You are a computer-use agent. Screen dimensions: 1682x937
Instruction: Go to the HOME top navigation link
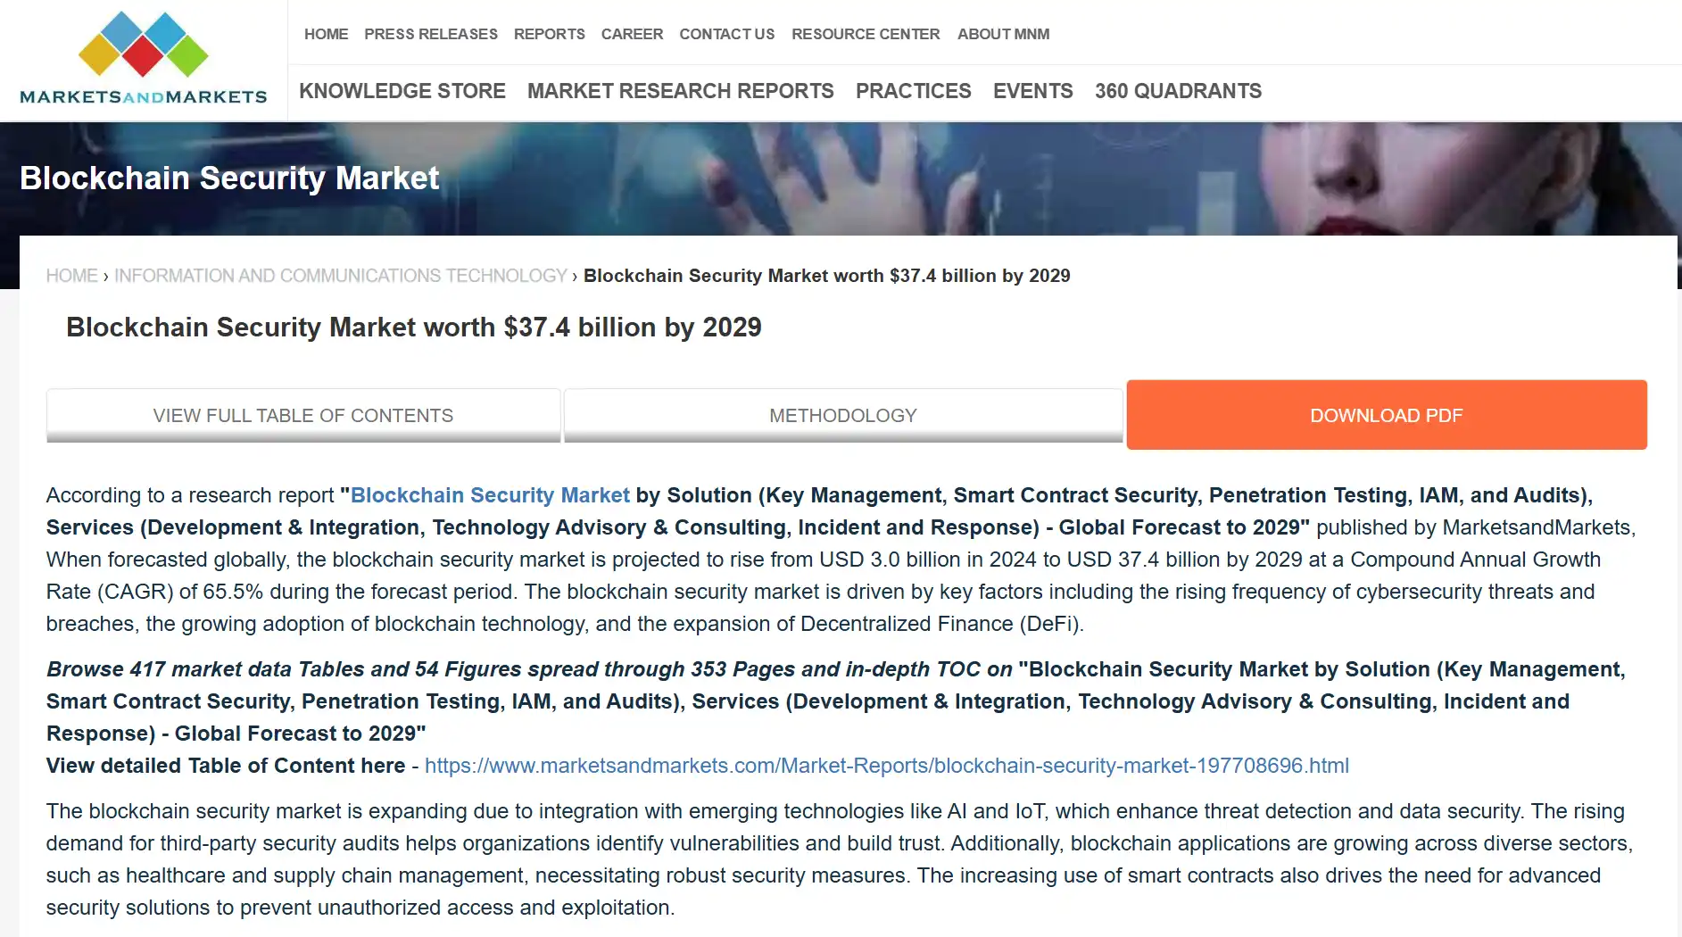[x=326, y=34]
